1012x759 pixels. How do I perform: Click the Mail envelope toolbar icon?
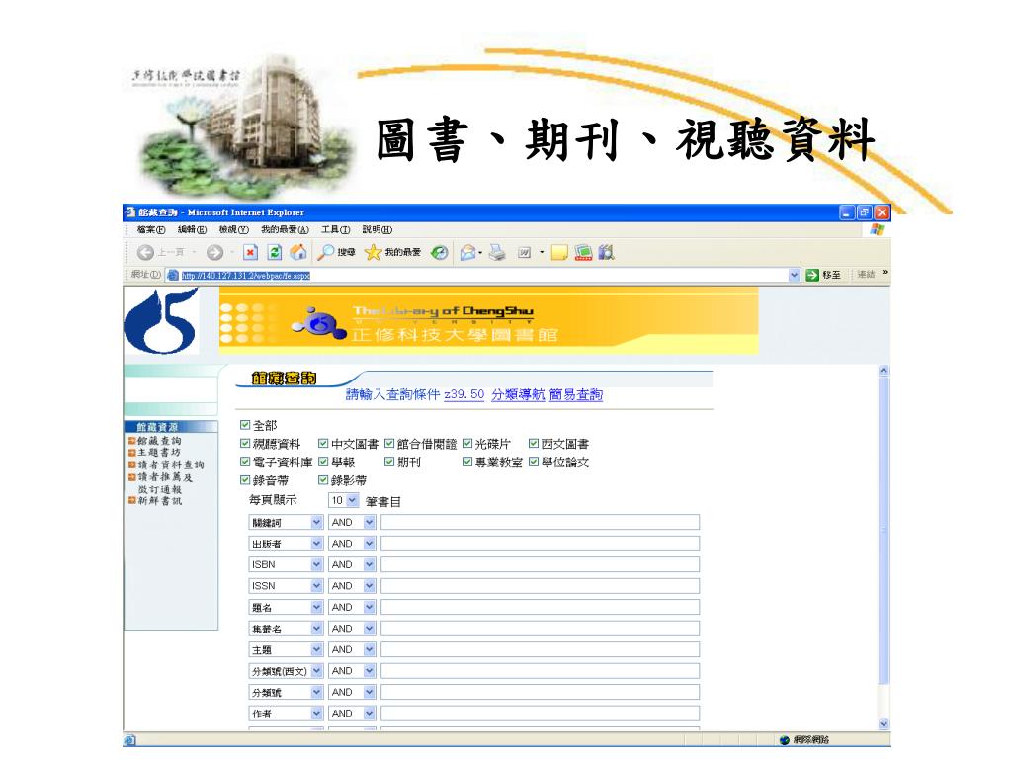coord(467,252)
